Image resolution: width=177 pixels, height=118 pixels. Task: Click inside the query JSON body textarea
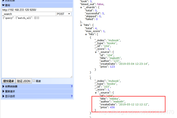(x=37, y=47)
